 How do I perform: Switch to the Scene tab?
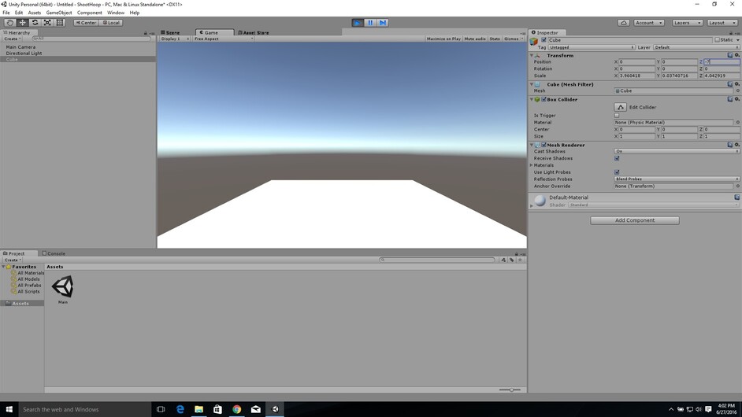click(171, 32)
